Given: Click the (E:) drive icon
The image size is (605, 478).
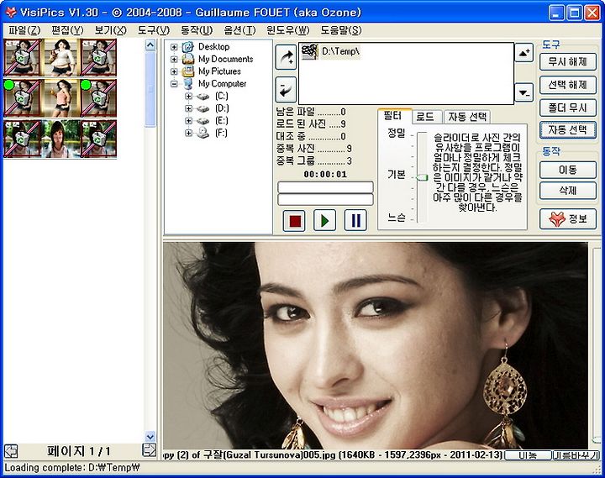Looking at the screenshot, I should click(x=203, y=121).
